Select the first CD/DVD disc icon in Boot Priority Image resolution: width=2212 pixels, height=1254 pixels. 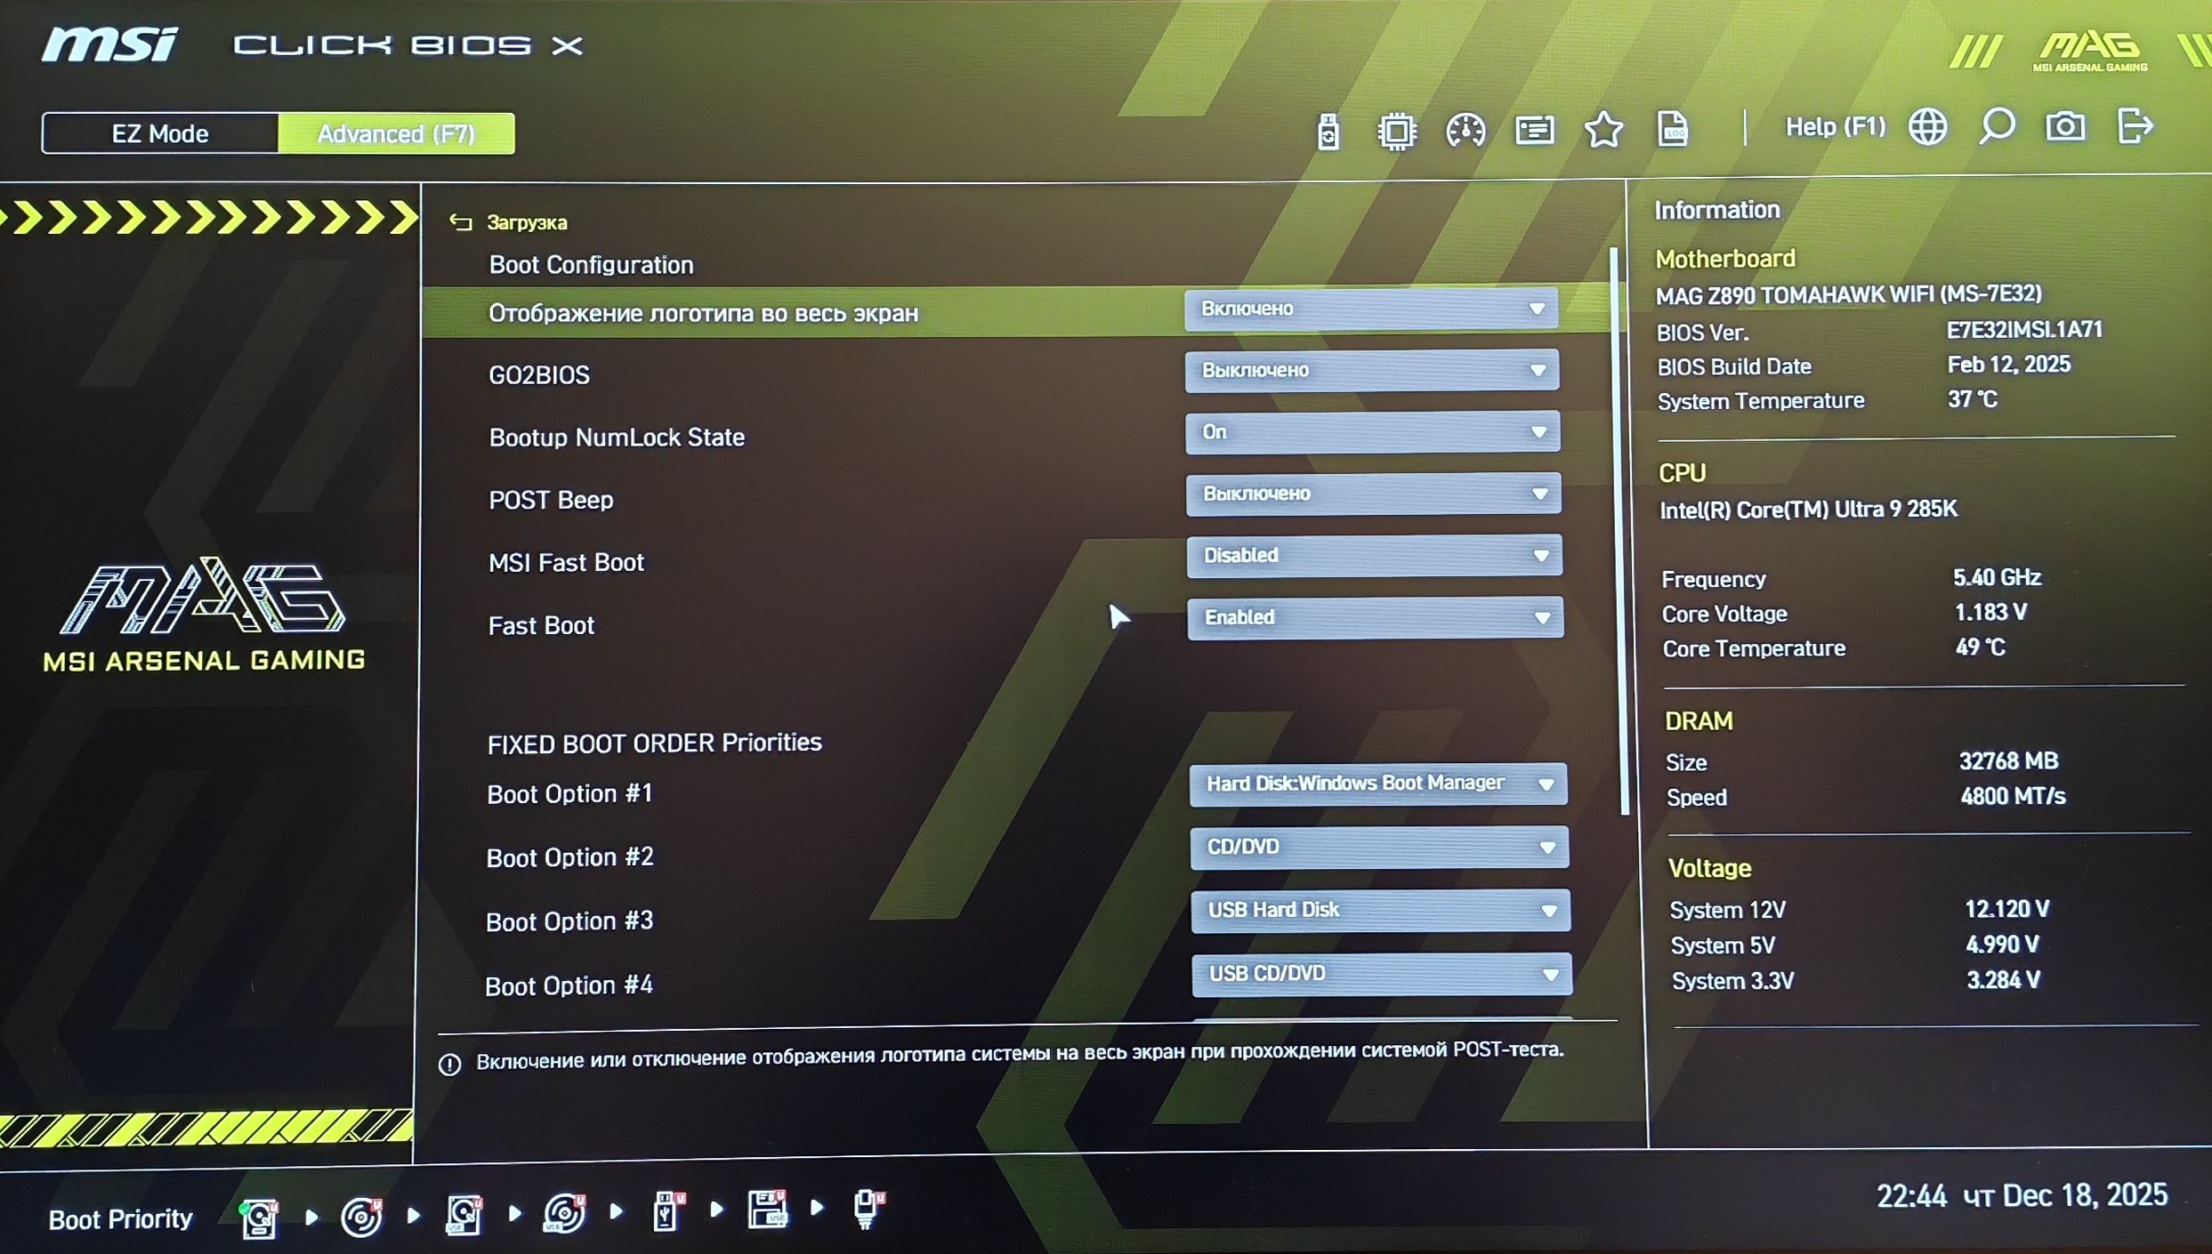coord(361,1216)
